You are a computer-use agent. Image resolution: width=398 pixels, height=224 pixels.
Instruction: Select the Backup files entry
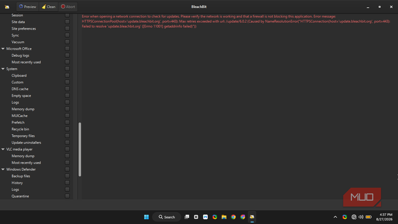pyautogui.click(x=21, y=176)
